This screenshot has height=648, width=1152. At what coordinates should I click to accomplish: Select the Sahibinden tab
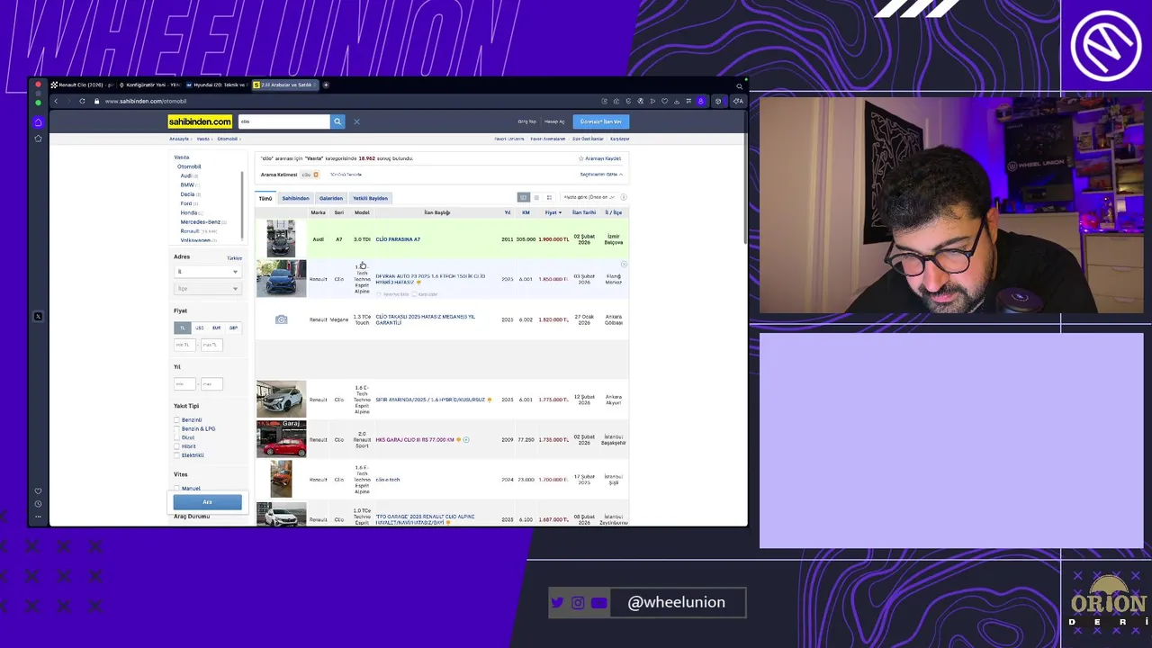click(295, 198)
